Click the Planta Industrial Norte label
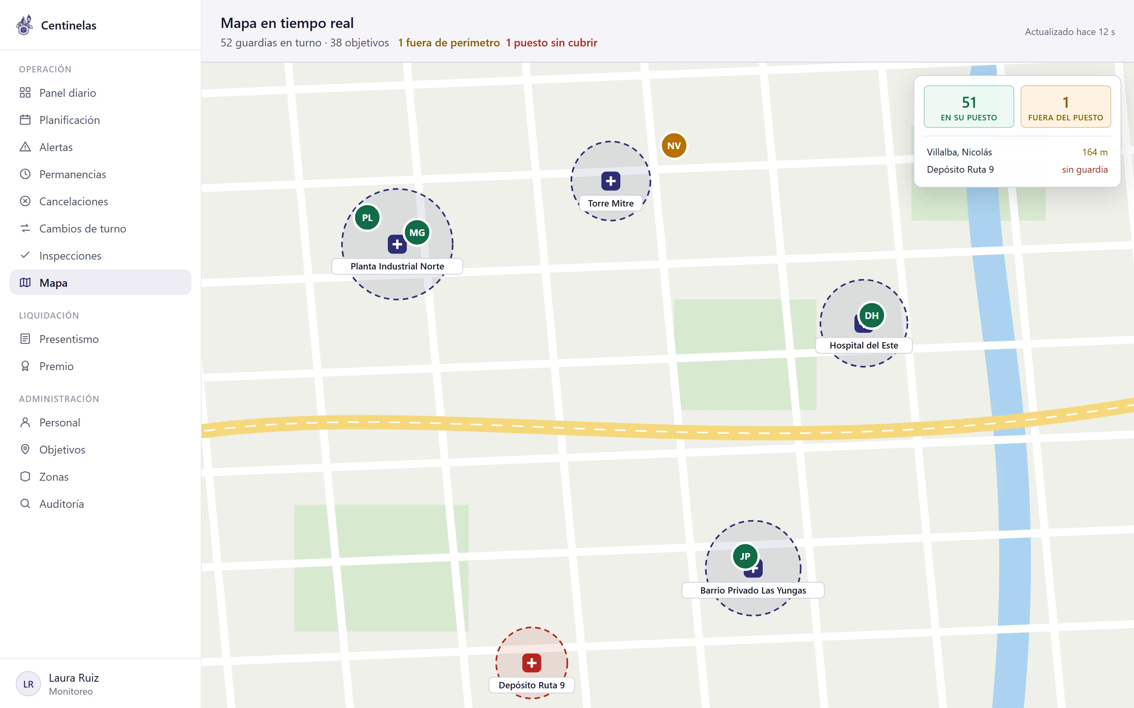Screen dimensions: 1134x708 [x=397, y=266]
